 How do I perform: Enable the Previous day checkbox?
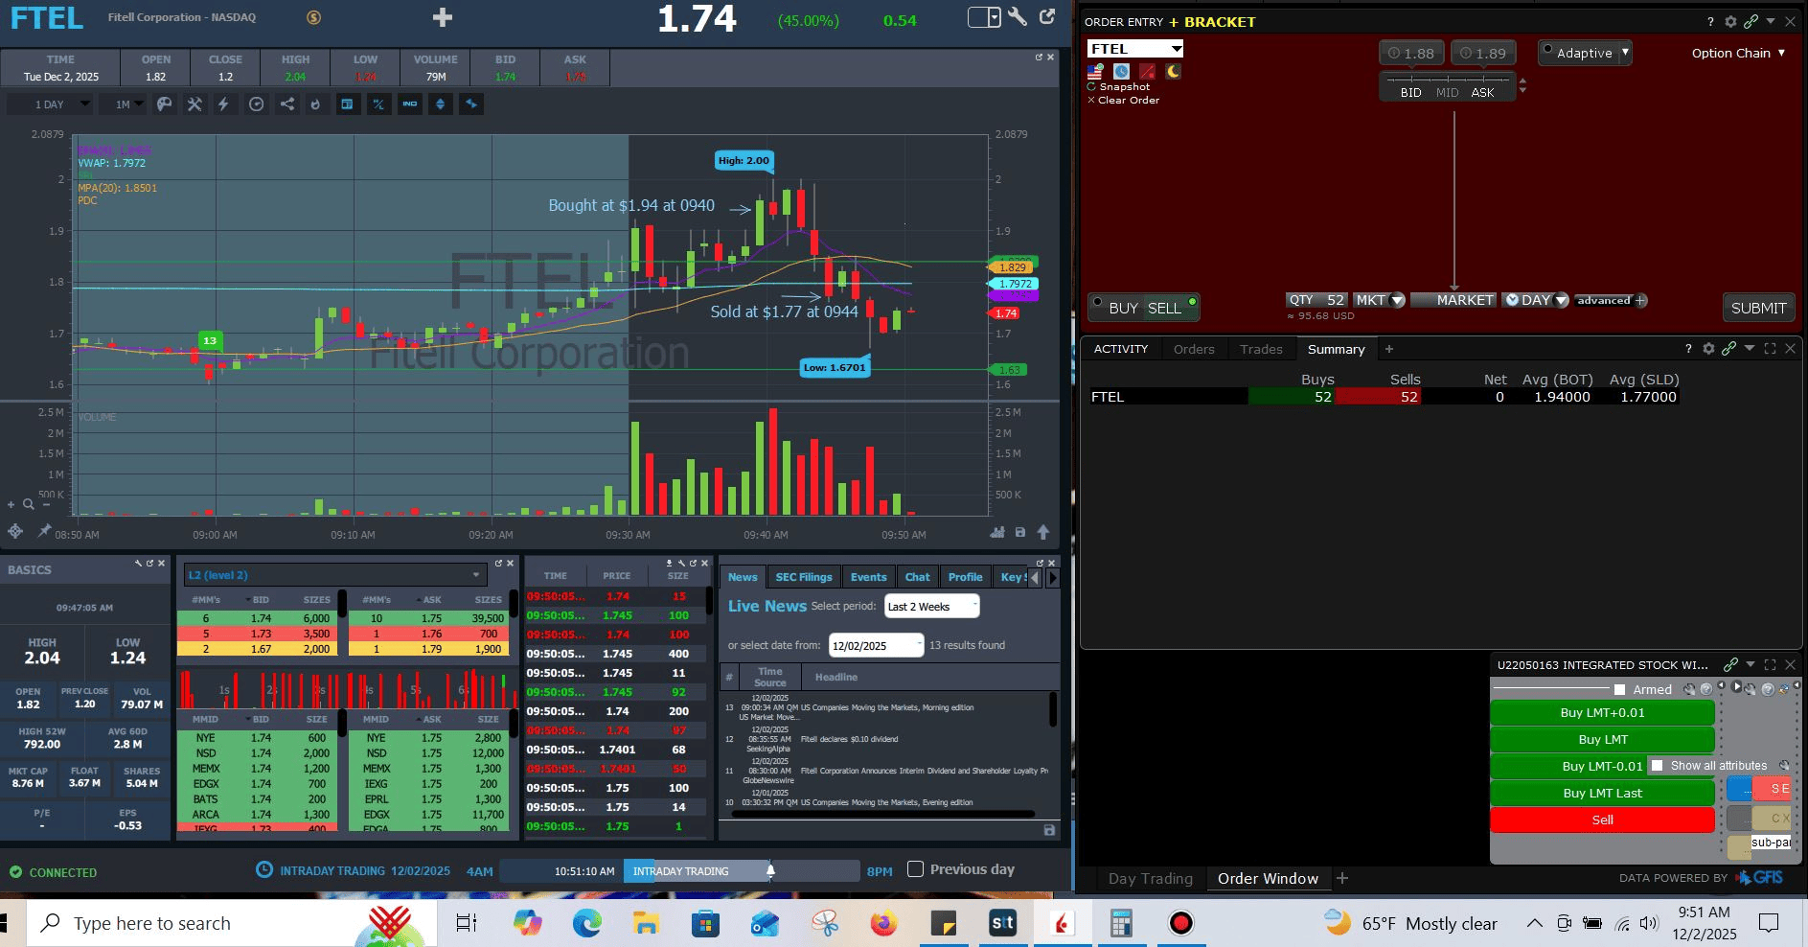(916, 869)
